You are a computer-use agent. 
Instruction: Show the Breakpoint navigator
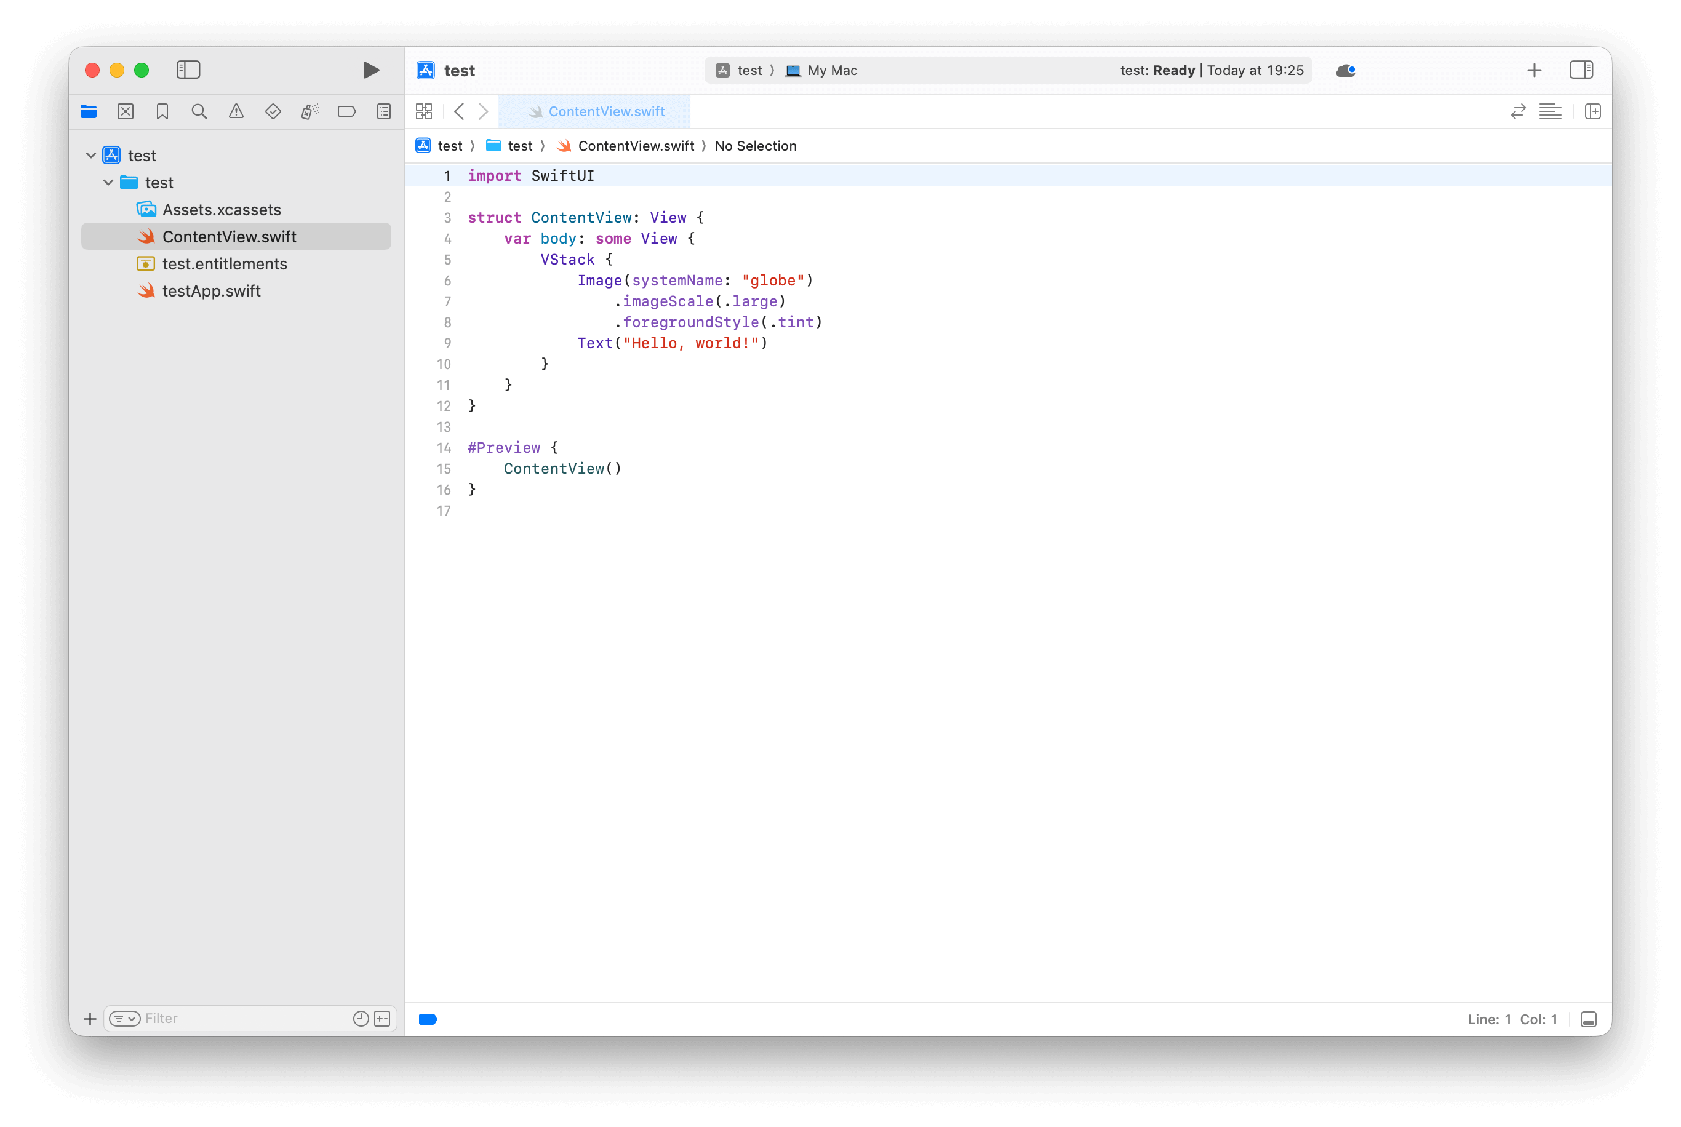(x=346, y=111)
